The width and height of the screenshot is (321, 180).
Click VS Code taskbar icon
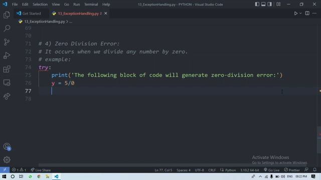point(56,176)
